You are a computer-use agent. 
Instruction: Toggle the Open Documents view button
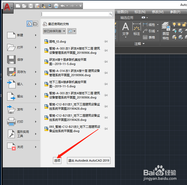[x=35, y=24]
